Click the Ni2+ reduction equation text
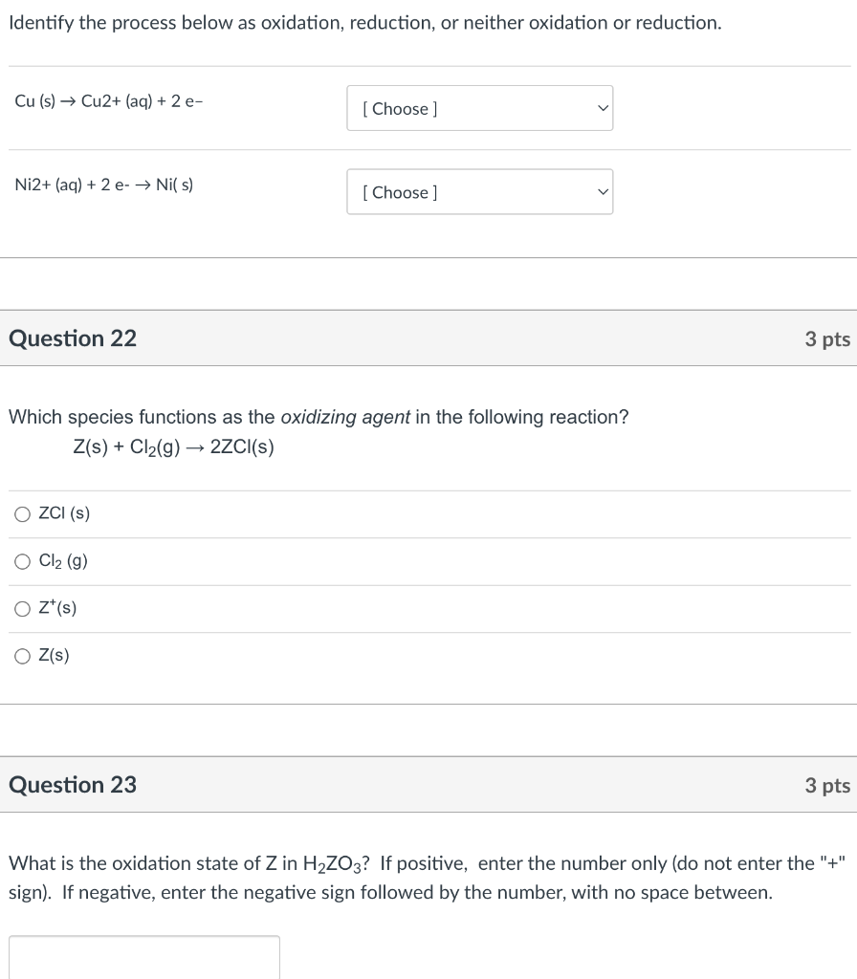The image size is (857, 979). [103, 185]
